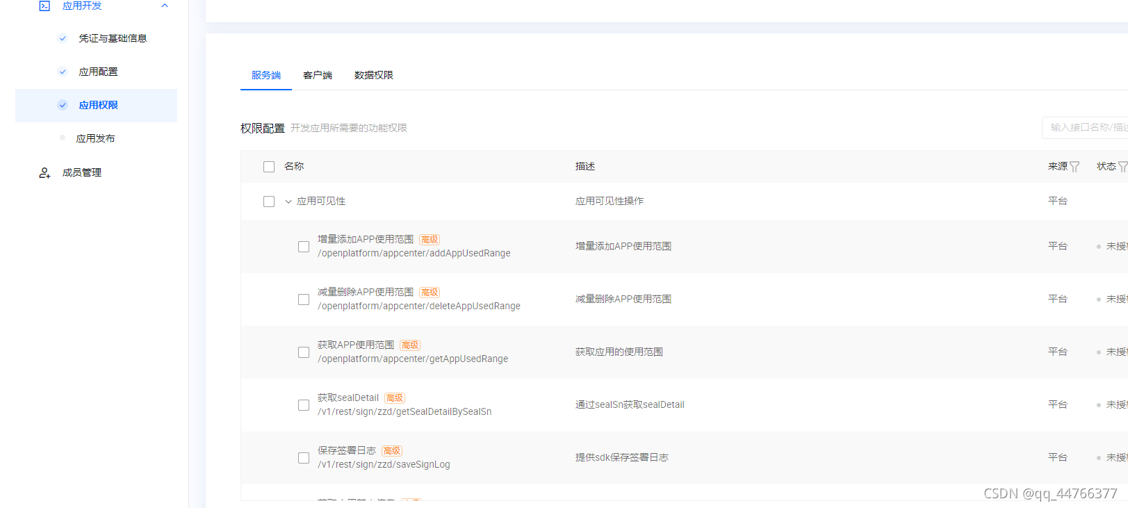The height and width of the screenshot is (508, 1128).
Task: Click the 来源 column filter icon
Action: 1074,167
